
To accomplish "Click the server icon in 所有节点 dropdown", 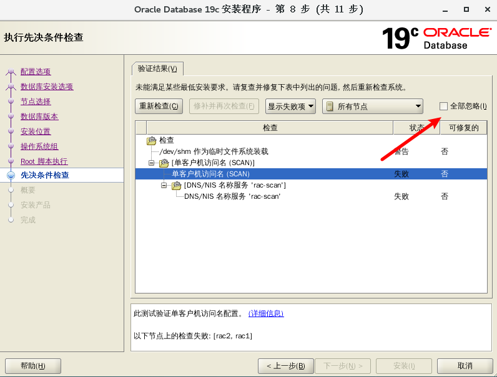I will (329, 106).
